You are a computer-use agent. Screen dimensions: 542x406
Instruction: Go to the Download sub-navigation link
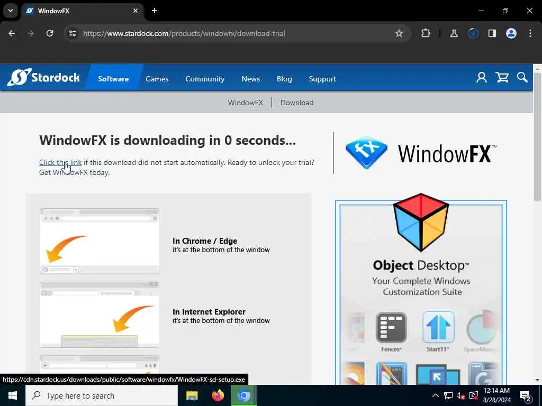(x=297, y=103)
